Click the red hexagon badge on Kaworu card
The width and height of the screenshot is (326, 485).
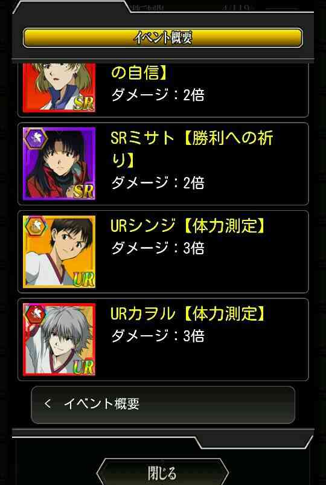click(x=35, y=315)
